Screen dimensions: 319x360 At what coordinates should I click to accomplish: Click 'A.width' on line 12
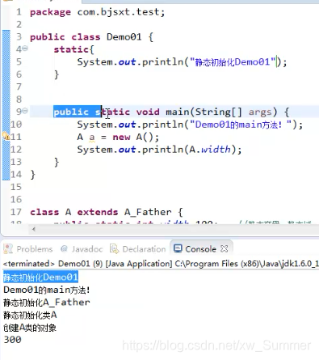click(x=210, y=150)
